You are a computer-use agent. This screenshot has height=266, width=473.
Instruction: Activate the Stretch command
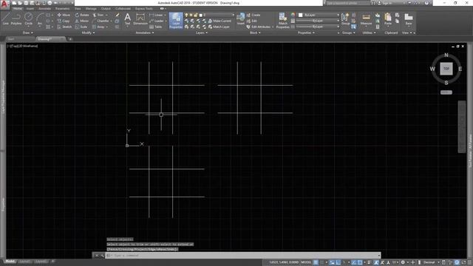click(x=64, y=27)
